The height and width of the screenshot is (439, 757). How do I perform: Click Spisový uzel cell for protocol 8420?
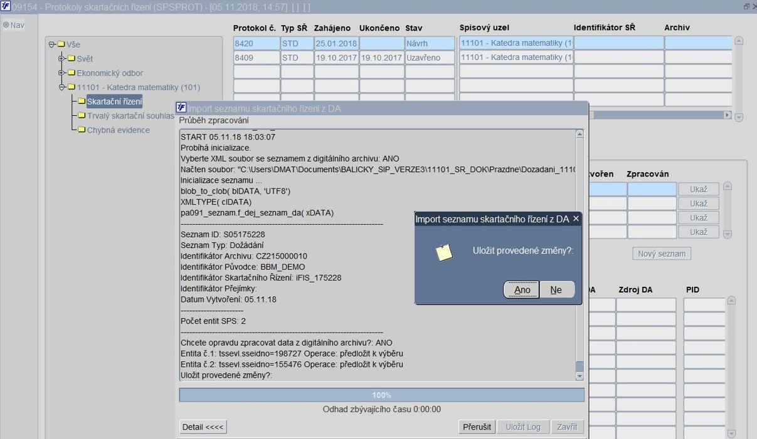(x=516, y=43)
